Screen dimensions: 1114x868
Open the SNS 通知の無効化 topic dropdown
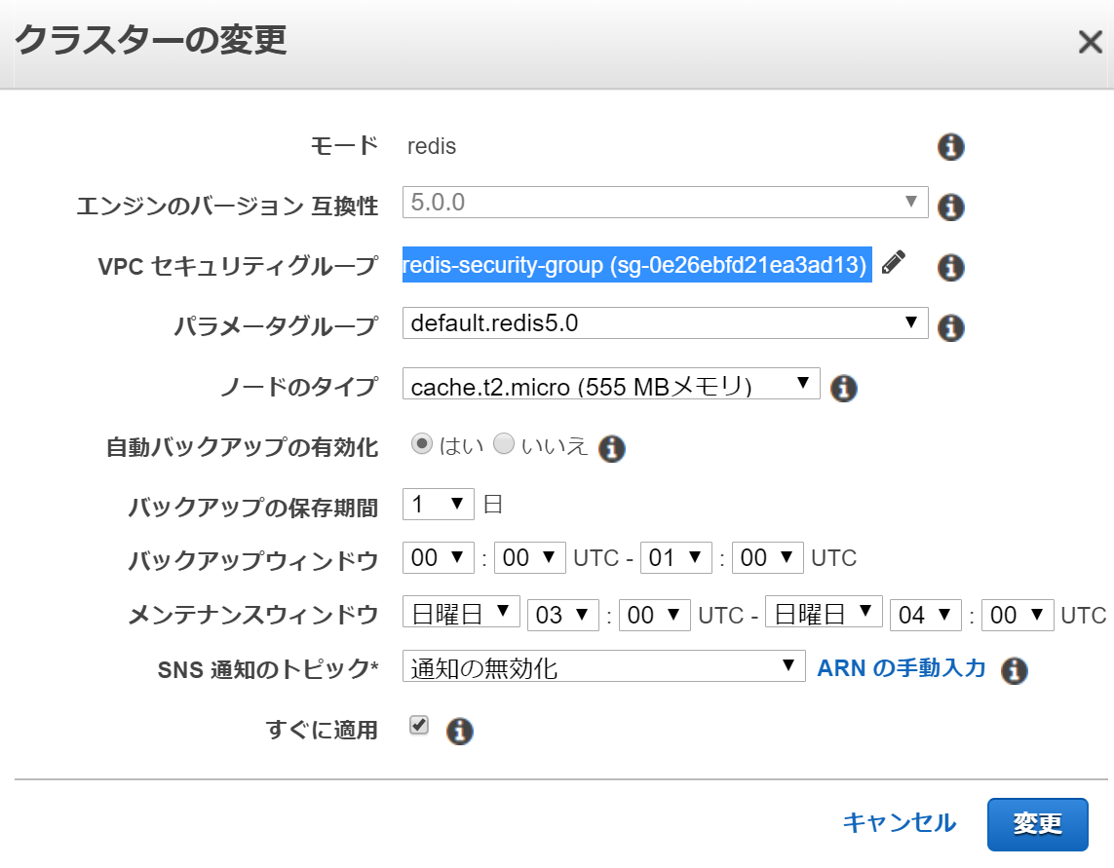[x=603, y=667]
